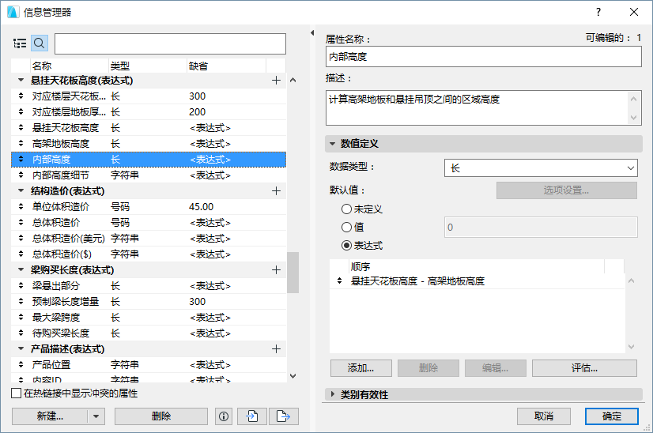Screen dimensions: 653x433
Task: Toggle the search magnifier icon
Action: click(40, 43)
